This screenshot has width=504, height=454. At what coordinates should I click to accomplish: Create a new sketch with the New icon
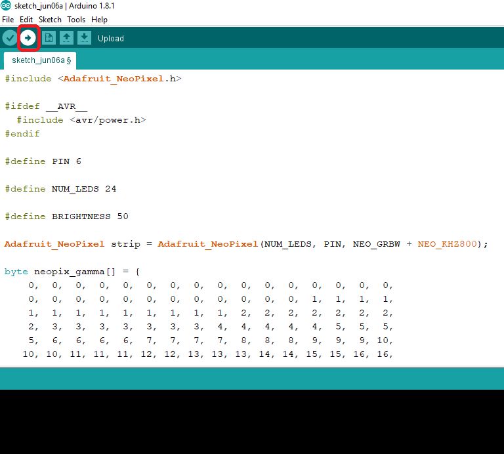(49, 38)
